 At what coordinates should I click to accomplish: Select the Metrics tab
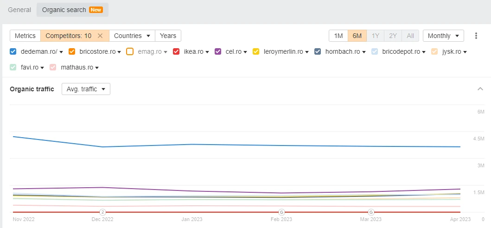pos(25,36)
